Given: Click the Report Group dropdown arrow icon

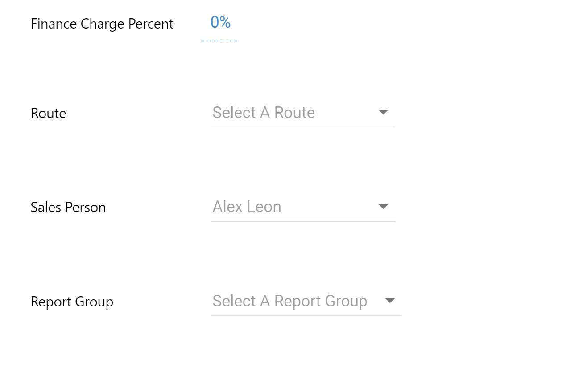Looking at the screenshot, I should point(390,301).
